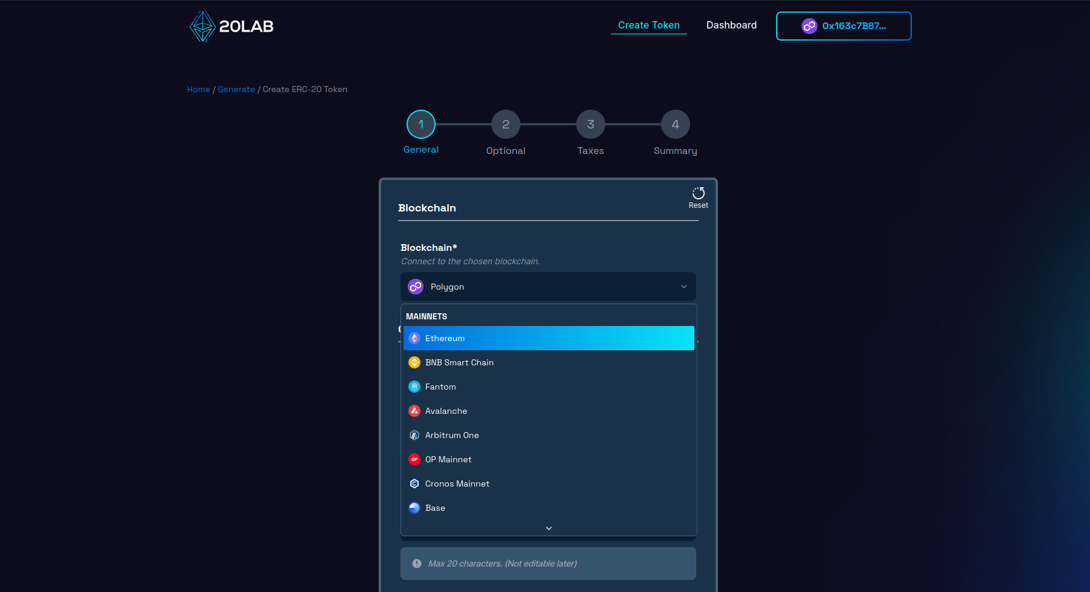Open the Create Token tab
Viewport: 1090px width, 592px height.
tap(648, 25)
